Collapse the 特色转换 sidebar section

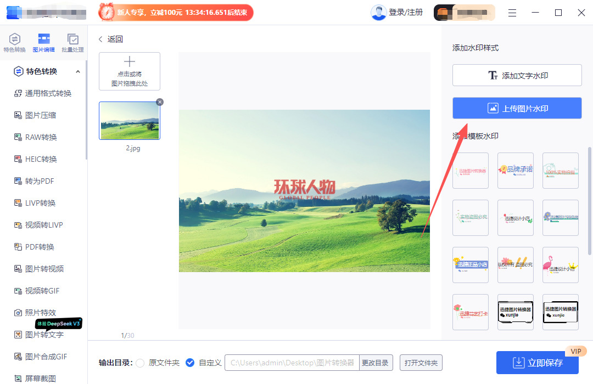(78, 71)
